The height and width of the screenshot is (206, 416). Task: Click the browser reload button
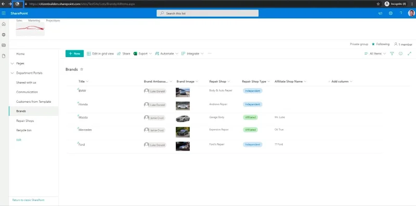click(18, 4)
